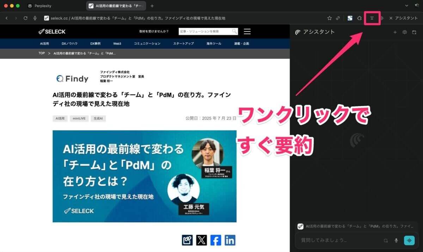Click the article headline text
The height and width of the screenshot is (252, 423).
tap(142, 100)
